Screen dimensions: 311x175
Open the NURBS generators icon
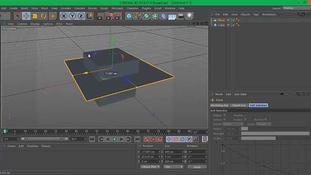click(x=146, y=16)
